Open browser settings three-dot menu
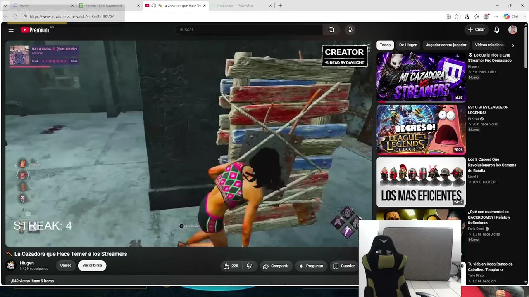The width and height of the screenshot is (529, 297). [x=496, y=16]
